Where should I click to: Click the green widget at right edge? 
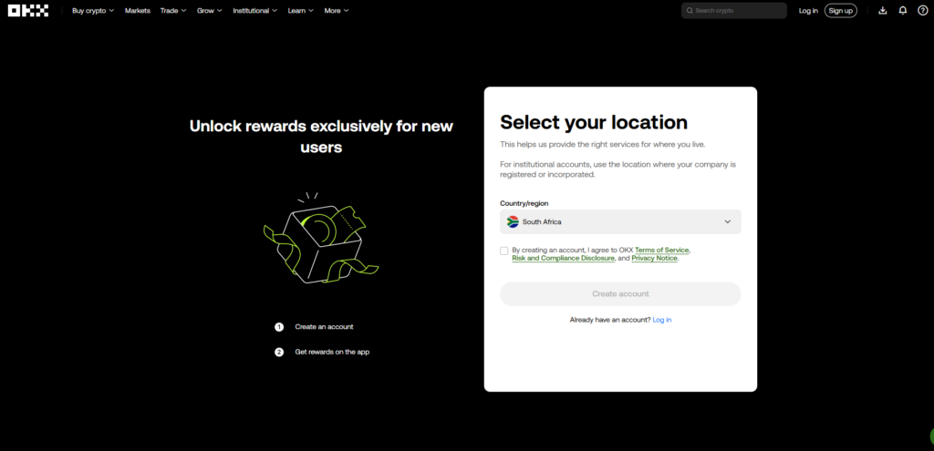pos(931,436)
